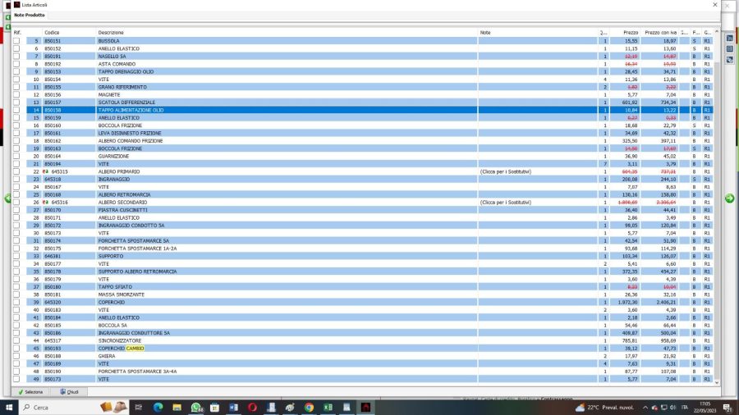This screenshot has height=415, width=739.
Task: Click the green right arrow navigation icon
Action: (x=729, y=198)
